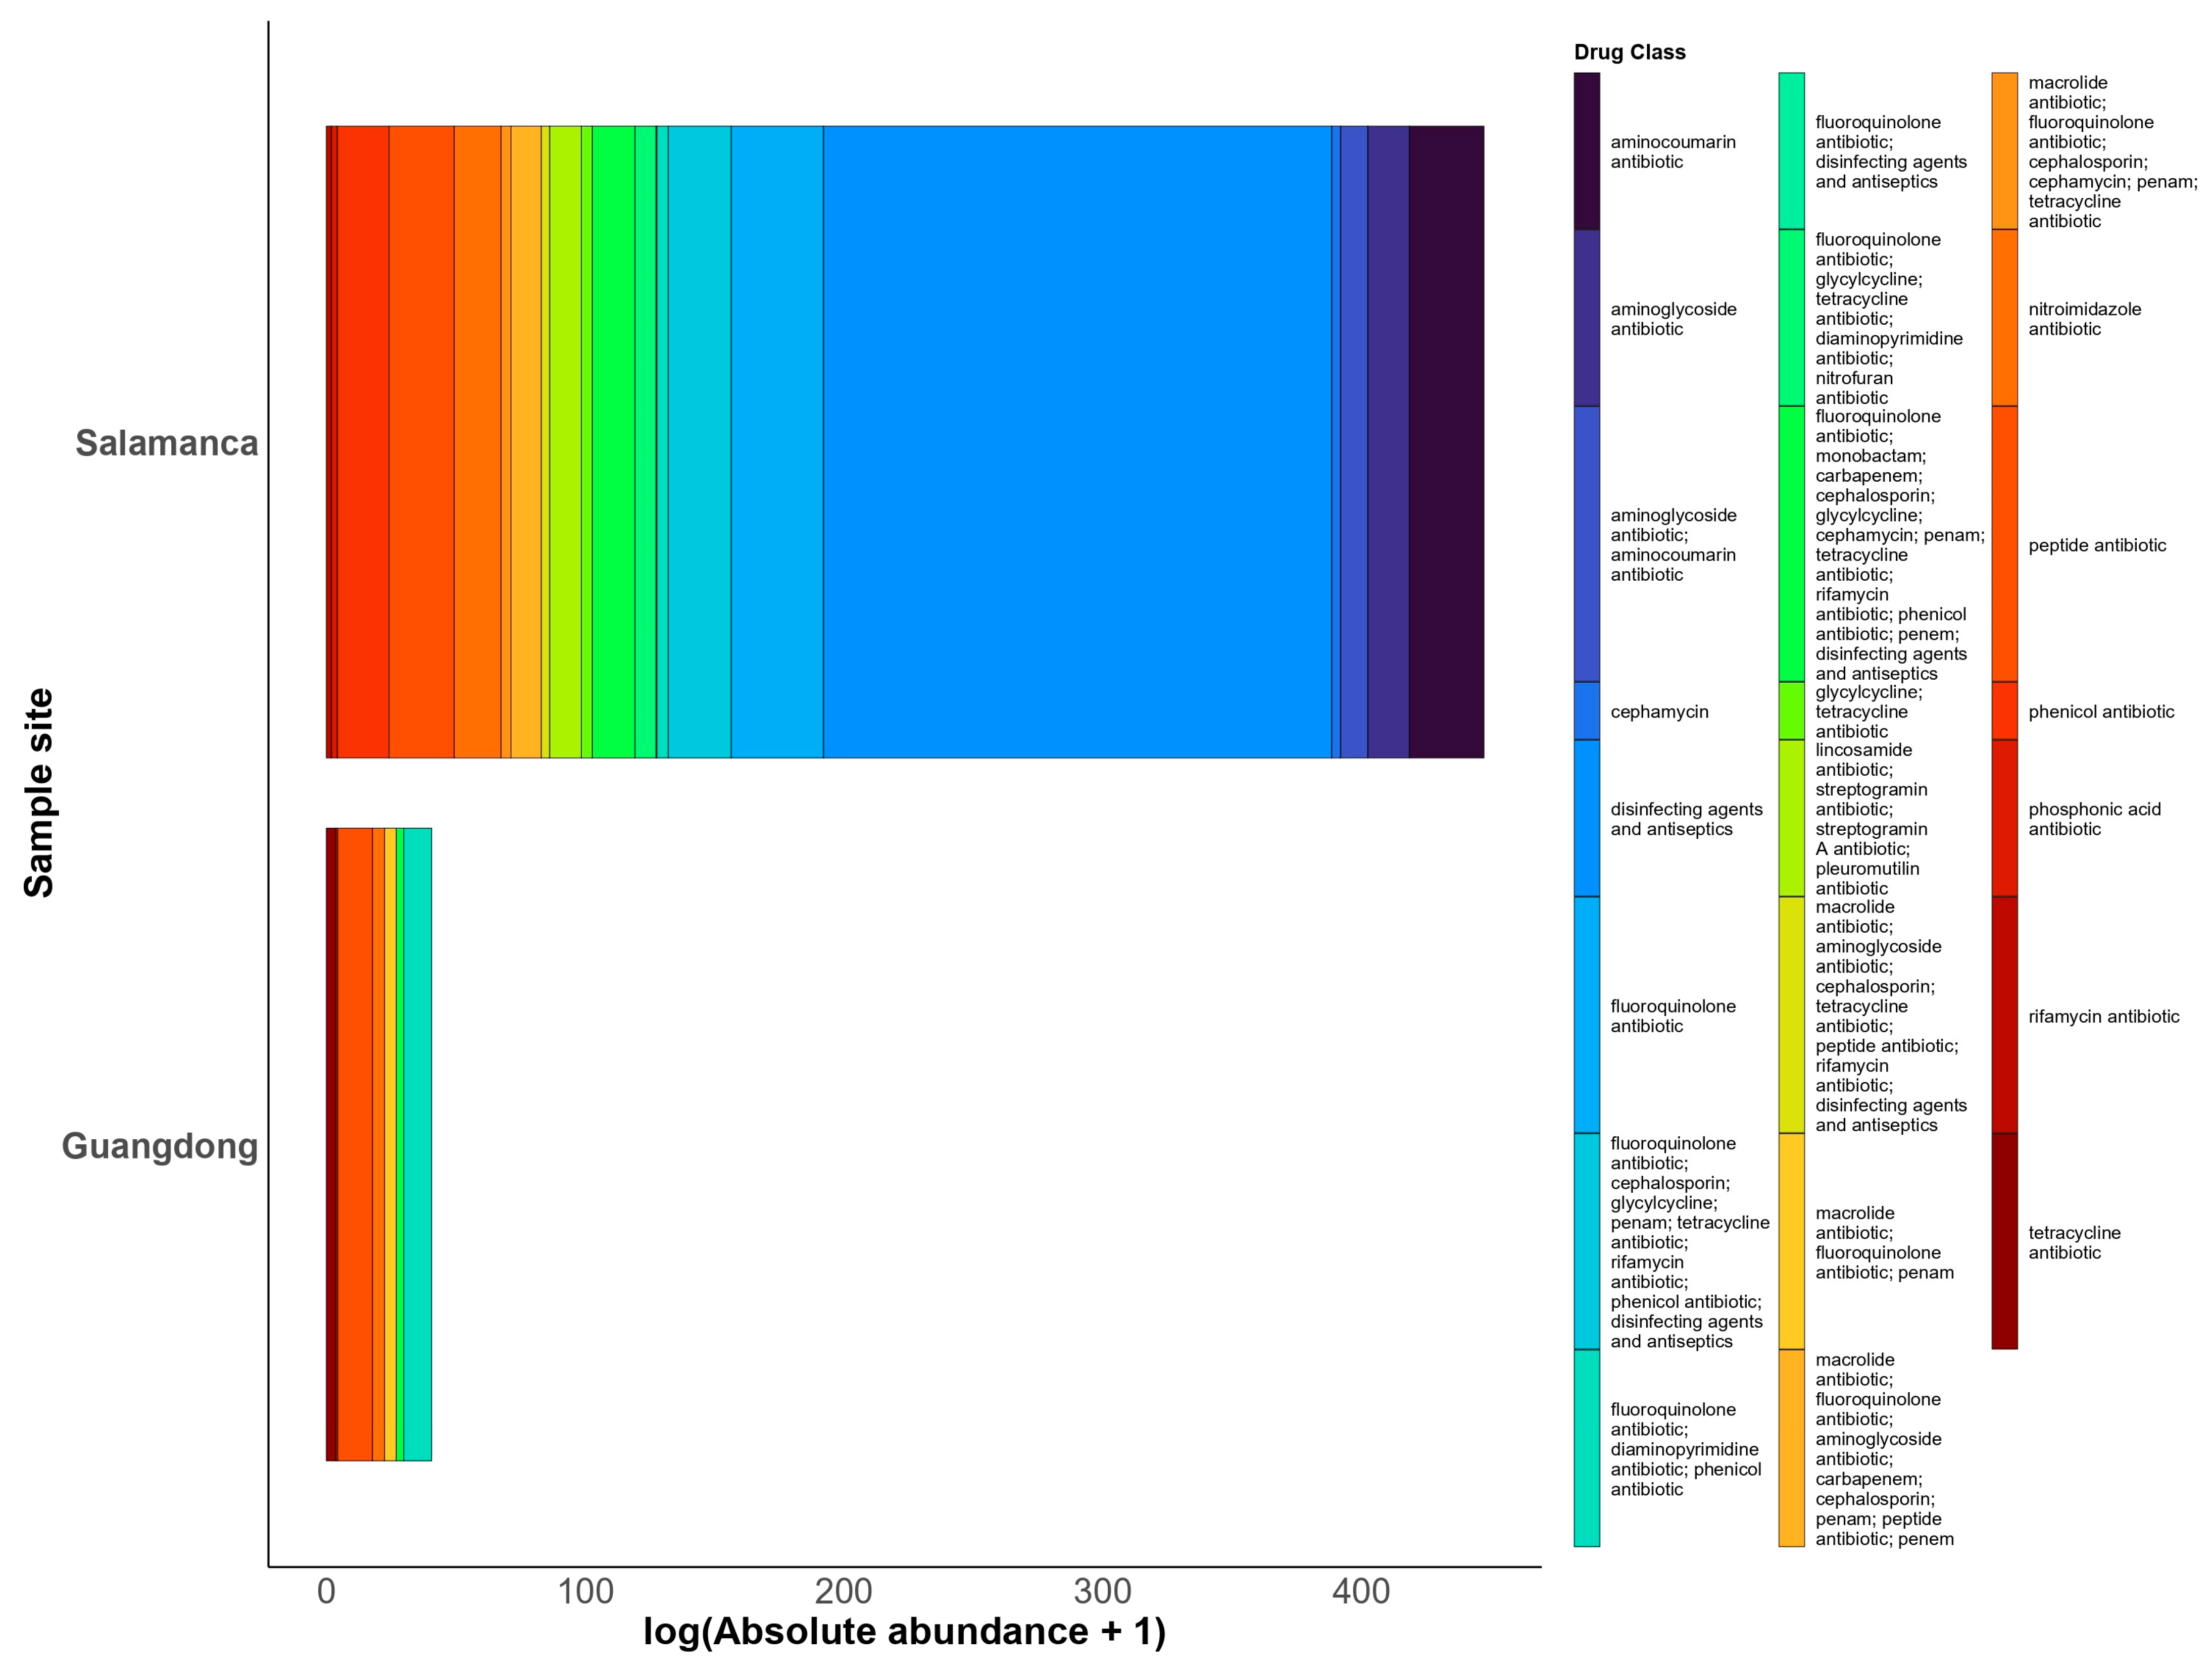Click the aminocoumarin antibiotic legend swatch
This screenshot has width=2212, height=1670.
point(1586,151)
